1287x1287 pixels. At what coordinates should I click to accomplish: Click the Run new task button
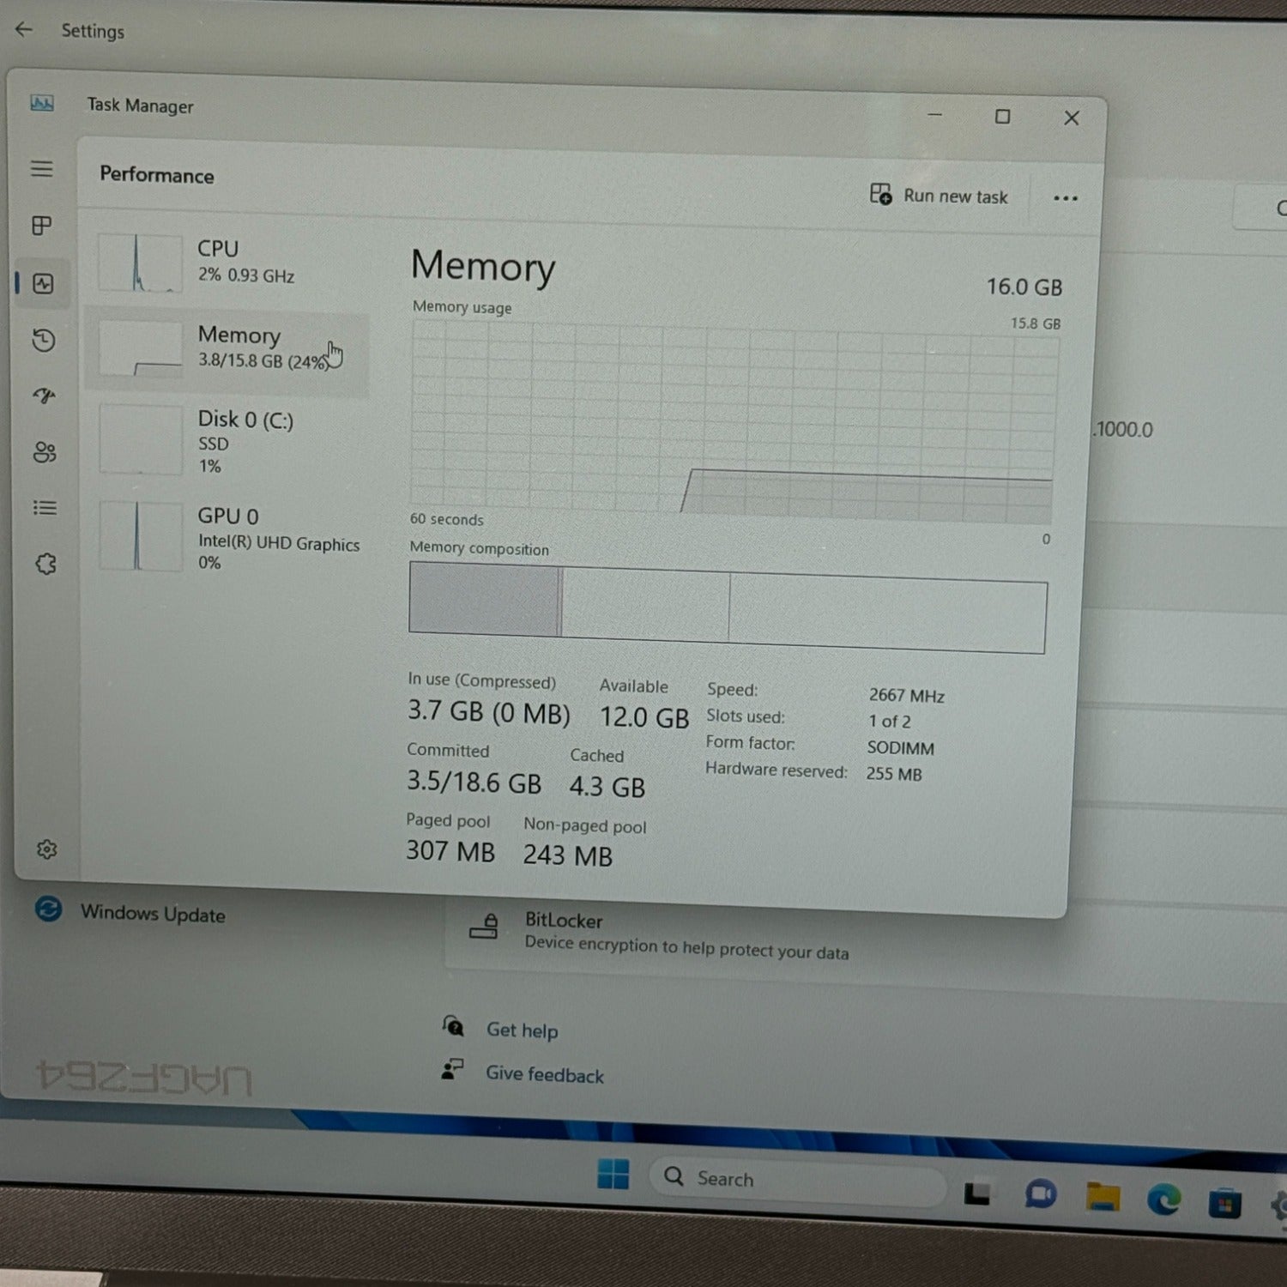tap(939, 196)
